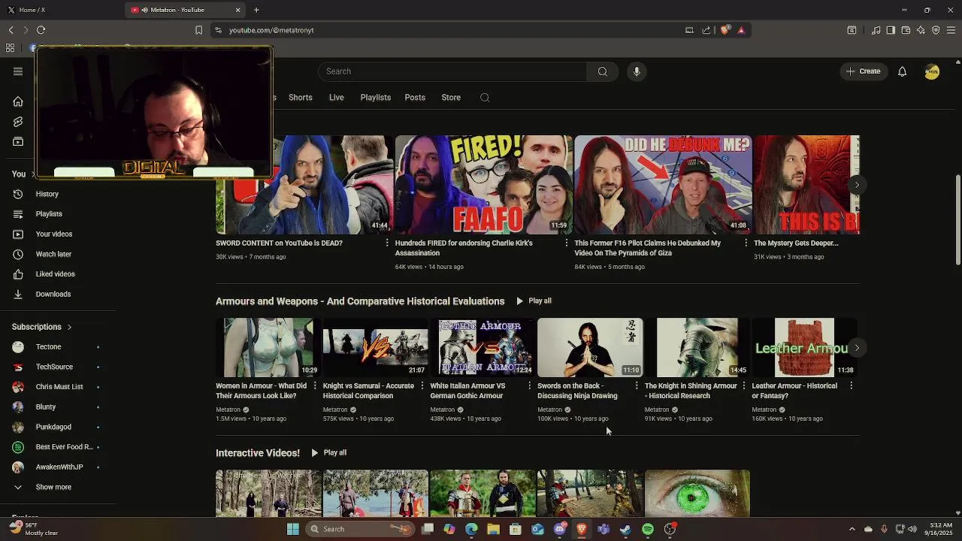The width and height of the screenshot is (962, 541).
Task: Click the YouTube search input field
Action: (x=452, y=71)
